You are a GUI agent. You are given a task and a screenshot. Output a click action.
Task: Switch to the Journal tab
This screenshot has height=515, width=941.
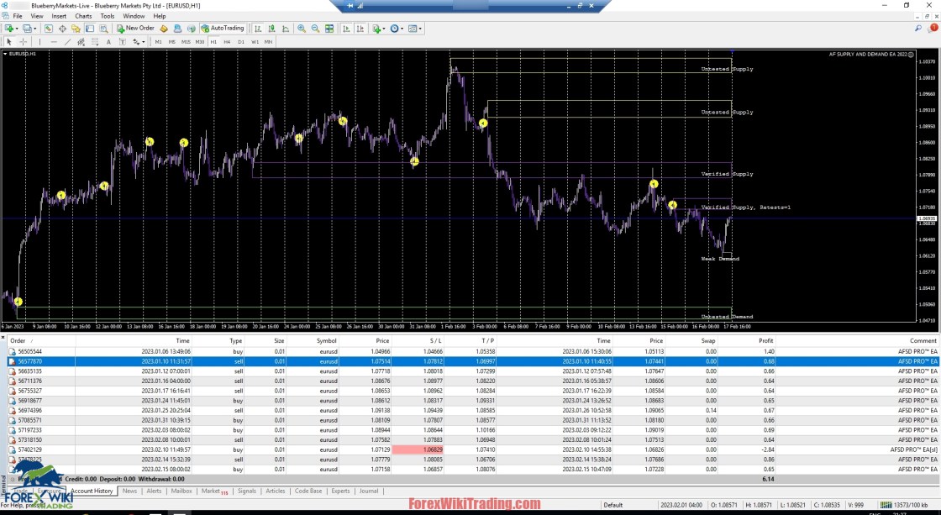(x=369, y=491)
